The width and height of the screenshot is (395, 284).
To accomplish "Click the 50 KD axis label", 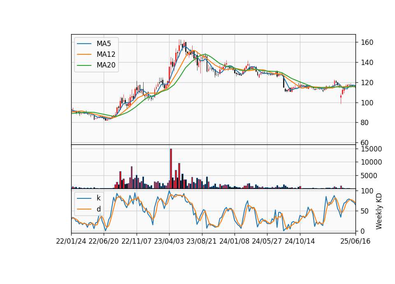I will (x=365, y=211).
